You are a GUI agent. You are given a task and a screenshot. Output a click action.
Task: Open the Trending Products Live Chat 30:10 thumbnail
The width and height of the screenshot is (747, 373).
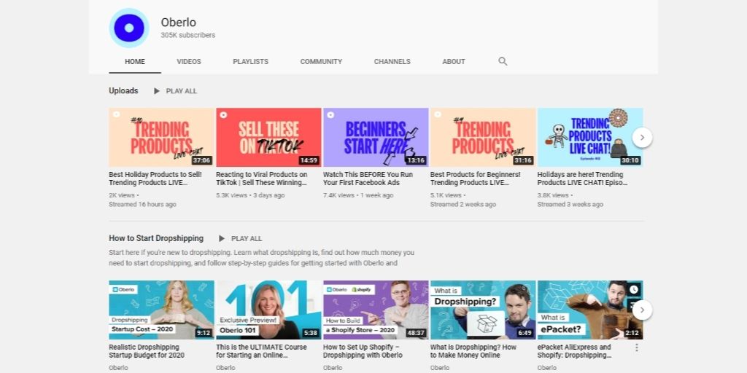[590, 137]
